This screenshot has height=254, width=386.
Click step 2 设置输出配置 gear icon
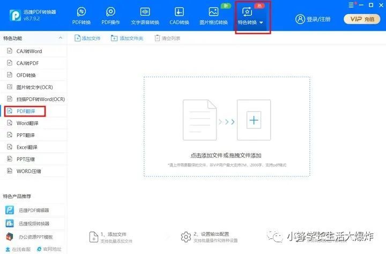(186, 237)
